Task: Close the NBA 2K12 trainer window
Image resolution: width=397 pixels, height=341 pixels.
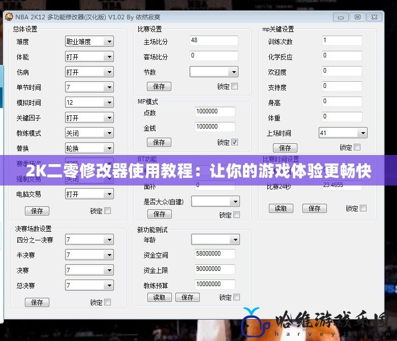Action: coord(374,17)
